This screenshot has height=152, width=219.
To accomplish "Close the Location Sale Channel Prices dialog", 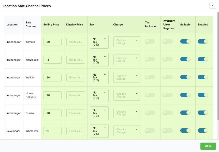I will [x=213, y=6].
